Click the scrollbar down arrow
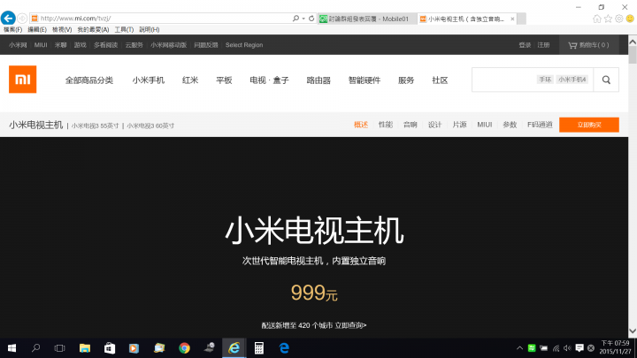 click(x=633, y=331)
